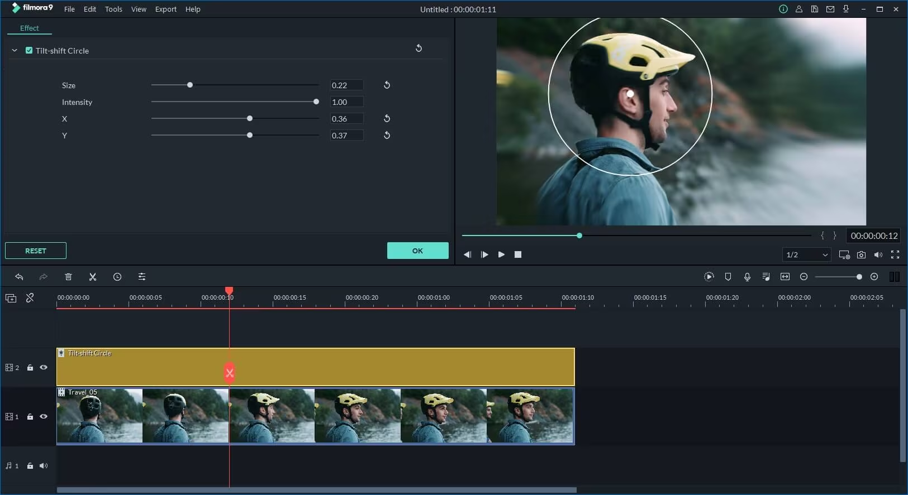Screen dimensions: 908x495
Task: Select the Tilt-shift Circle effect clip
Action: coord(316,367)
